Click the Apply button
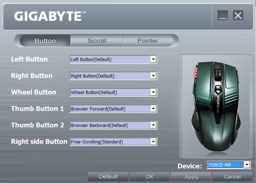This screenshot has height=183, width=256. [x=191, y=177]
